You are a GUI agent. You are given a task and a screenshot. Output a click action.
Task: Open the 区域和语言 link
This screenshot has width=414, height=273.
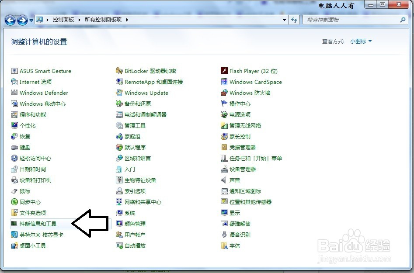tap(138, 158)
